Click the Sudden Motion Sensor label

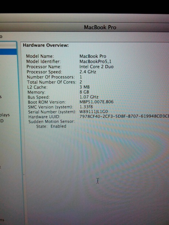(x=52, y=121)
